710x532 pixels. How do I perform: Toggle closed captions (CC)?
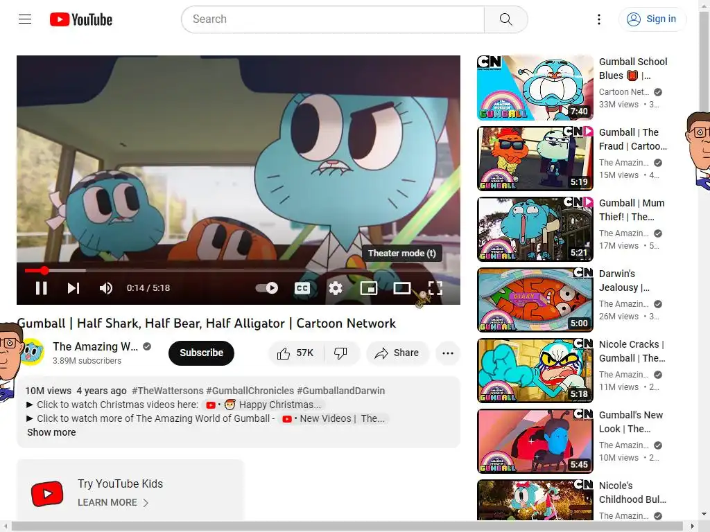pyautogui.click(x=302, y=288)
